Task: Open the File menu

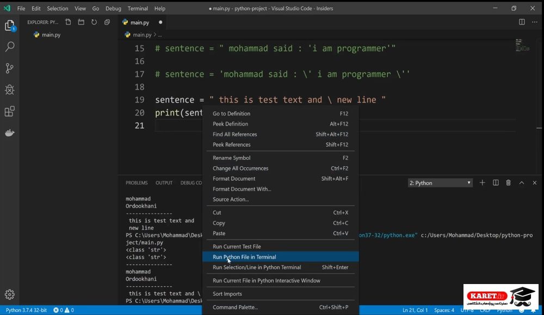Action: pos(21,8)
